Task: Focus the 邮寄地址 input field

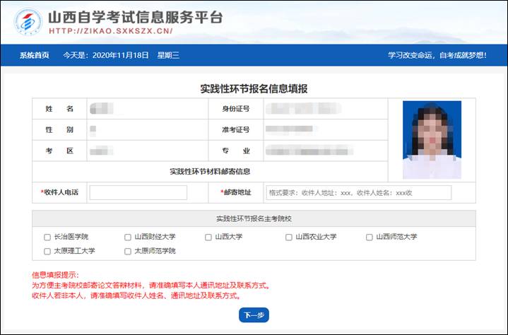Action: [358, 192]
